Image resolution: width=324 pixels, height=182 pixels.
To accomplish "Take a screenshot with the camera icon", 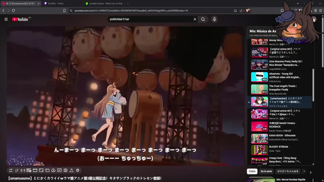I will coord(65,170).
